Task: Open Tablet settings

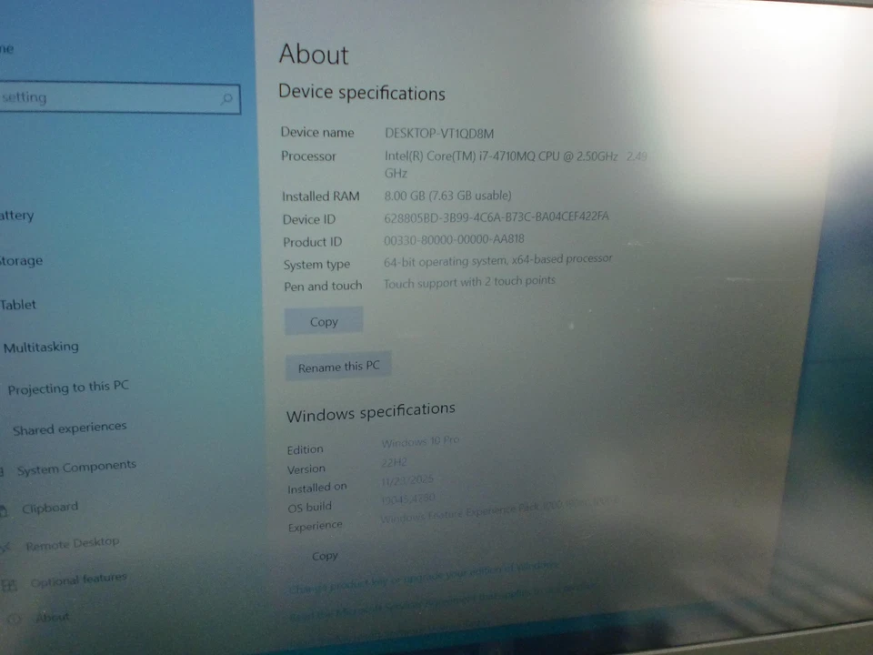Action: tap(18, 305)
